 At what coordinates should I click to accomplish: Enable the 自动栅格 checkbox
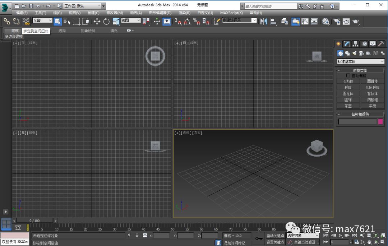(x=348, y=75)
